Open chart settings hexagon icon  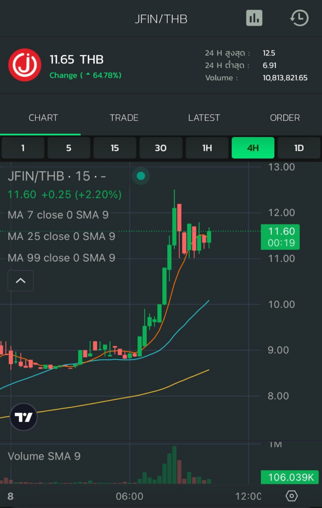(x=292, y=496)
